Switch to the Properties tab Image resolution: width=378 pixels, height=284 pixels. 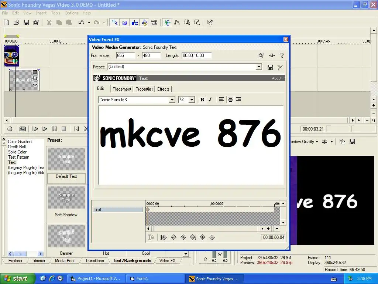(144, 89)
